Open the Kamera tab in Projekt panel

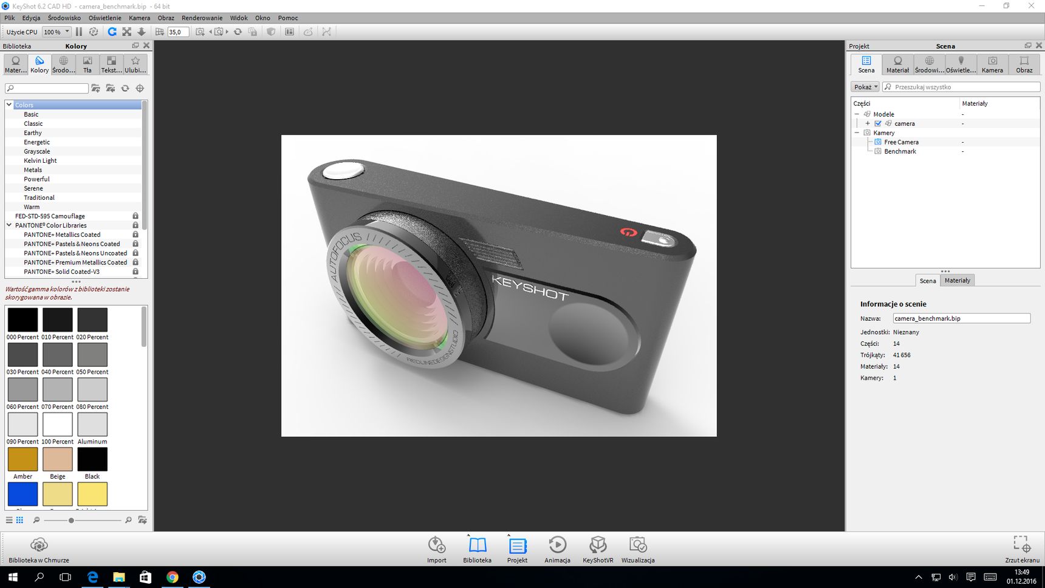pyautogui.click(x=992, y=64)
